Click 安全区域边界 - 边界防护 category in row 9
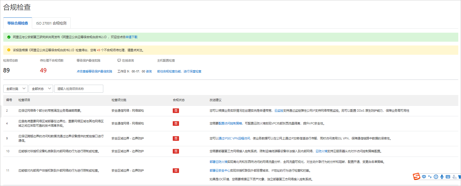 coord(128,138)
